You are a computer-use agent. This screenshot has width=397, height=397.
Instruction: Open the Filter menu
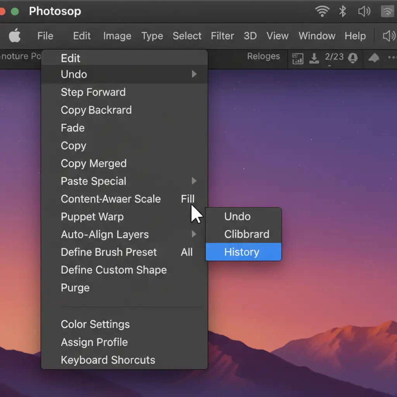click(x=222, y=36)
